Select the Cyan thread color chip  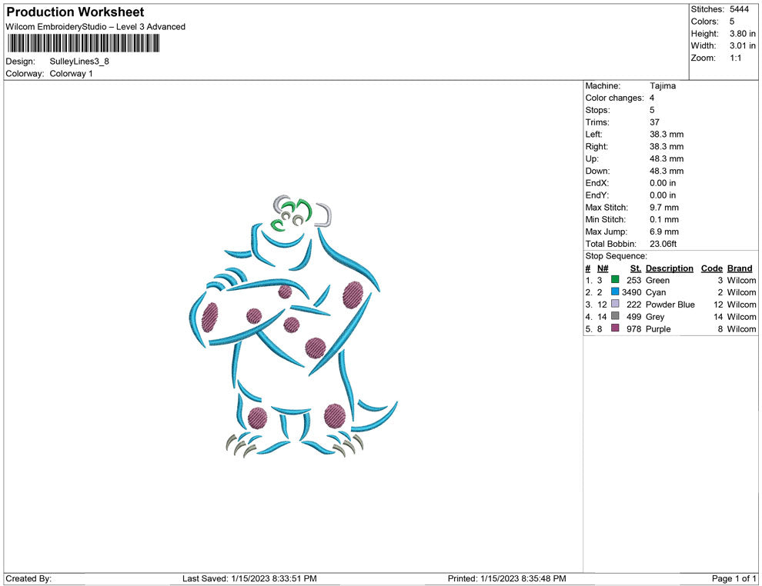(613, 292)
